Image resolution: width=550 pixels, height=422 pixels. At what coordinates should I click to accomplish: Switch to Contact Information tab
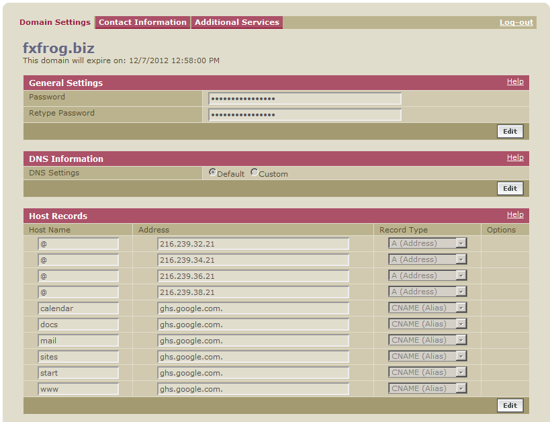[142, 22]
